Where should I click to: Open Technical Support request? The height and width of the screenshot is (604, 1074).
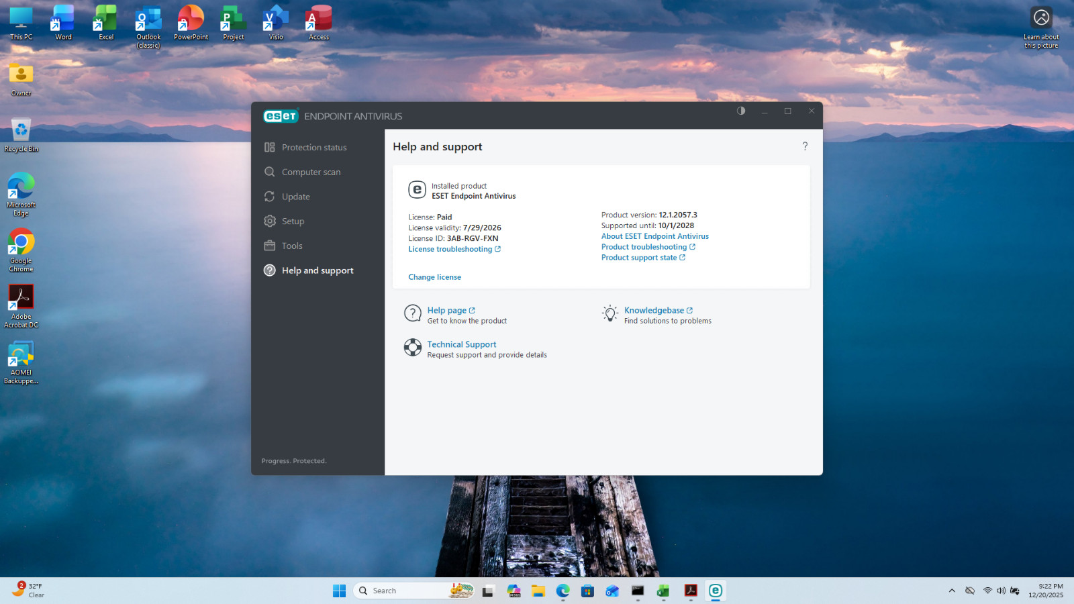pyautogui.click(x=462, y=344)
